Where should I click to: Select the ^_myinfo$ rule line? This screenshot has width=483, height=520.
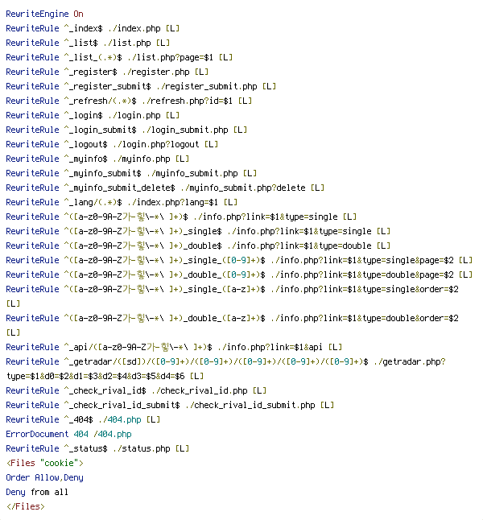point(97,159)
